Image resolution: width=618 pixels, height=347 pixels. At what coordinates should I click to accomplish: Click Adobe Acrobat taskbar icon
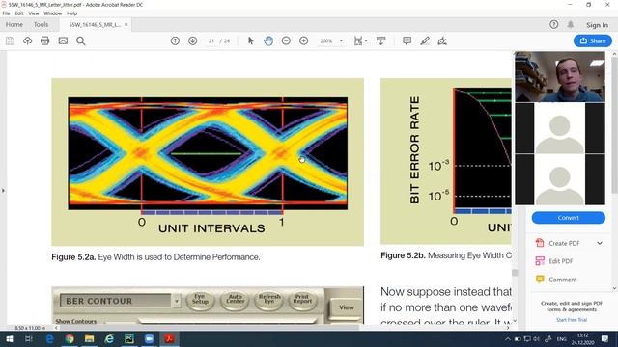click(169, 338)
